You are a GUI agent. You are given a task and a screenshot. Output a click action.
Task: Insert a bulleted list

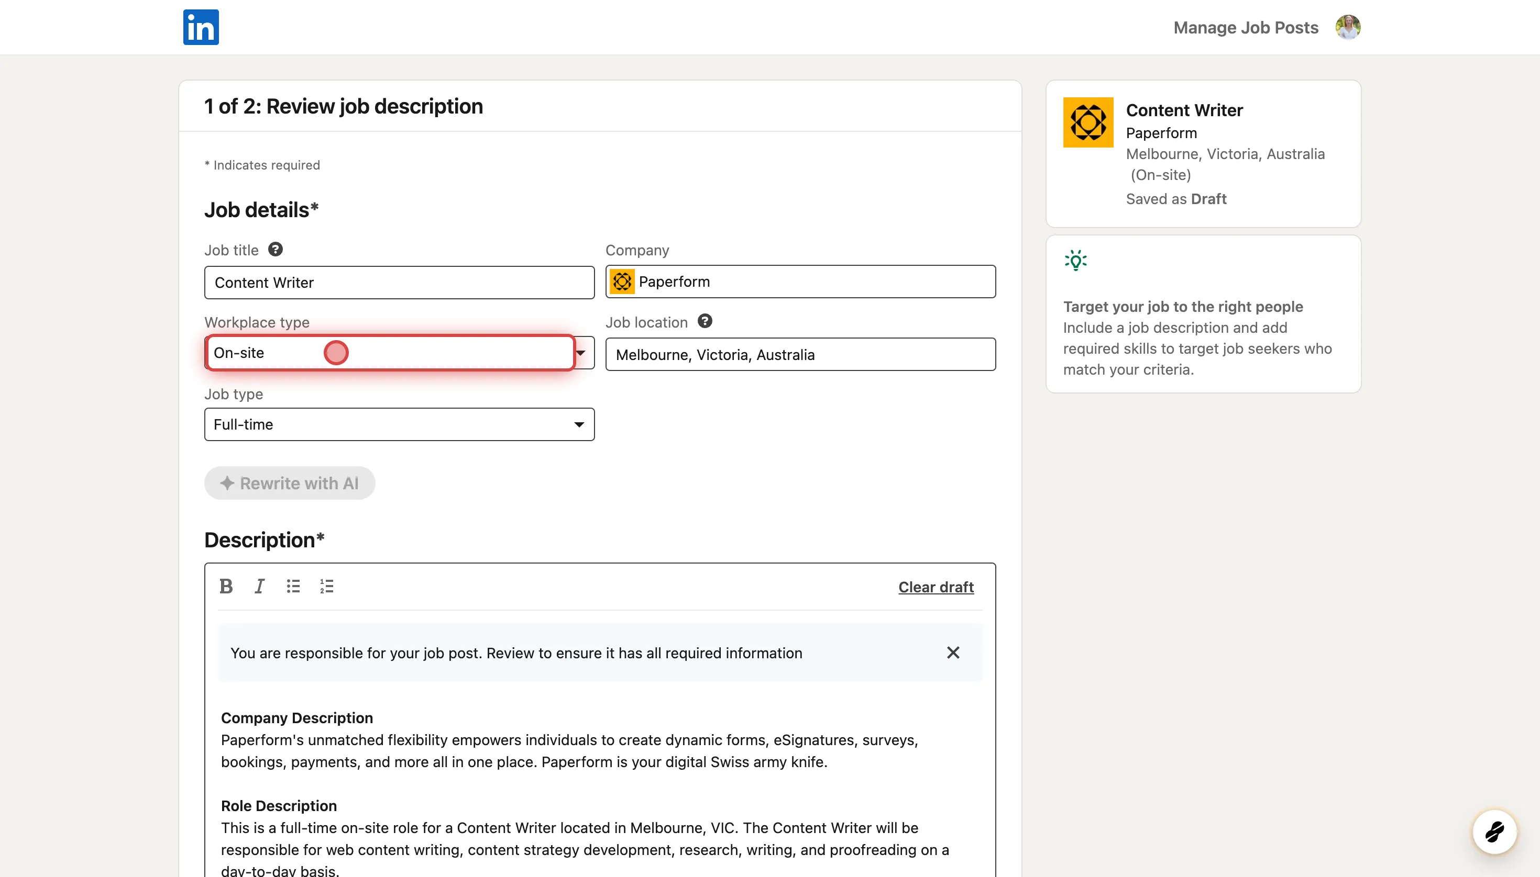293,586
